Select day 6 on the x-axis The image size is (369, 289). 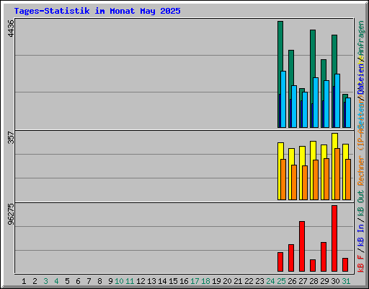pyautogui.click(x=78, y=281)
